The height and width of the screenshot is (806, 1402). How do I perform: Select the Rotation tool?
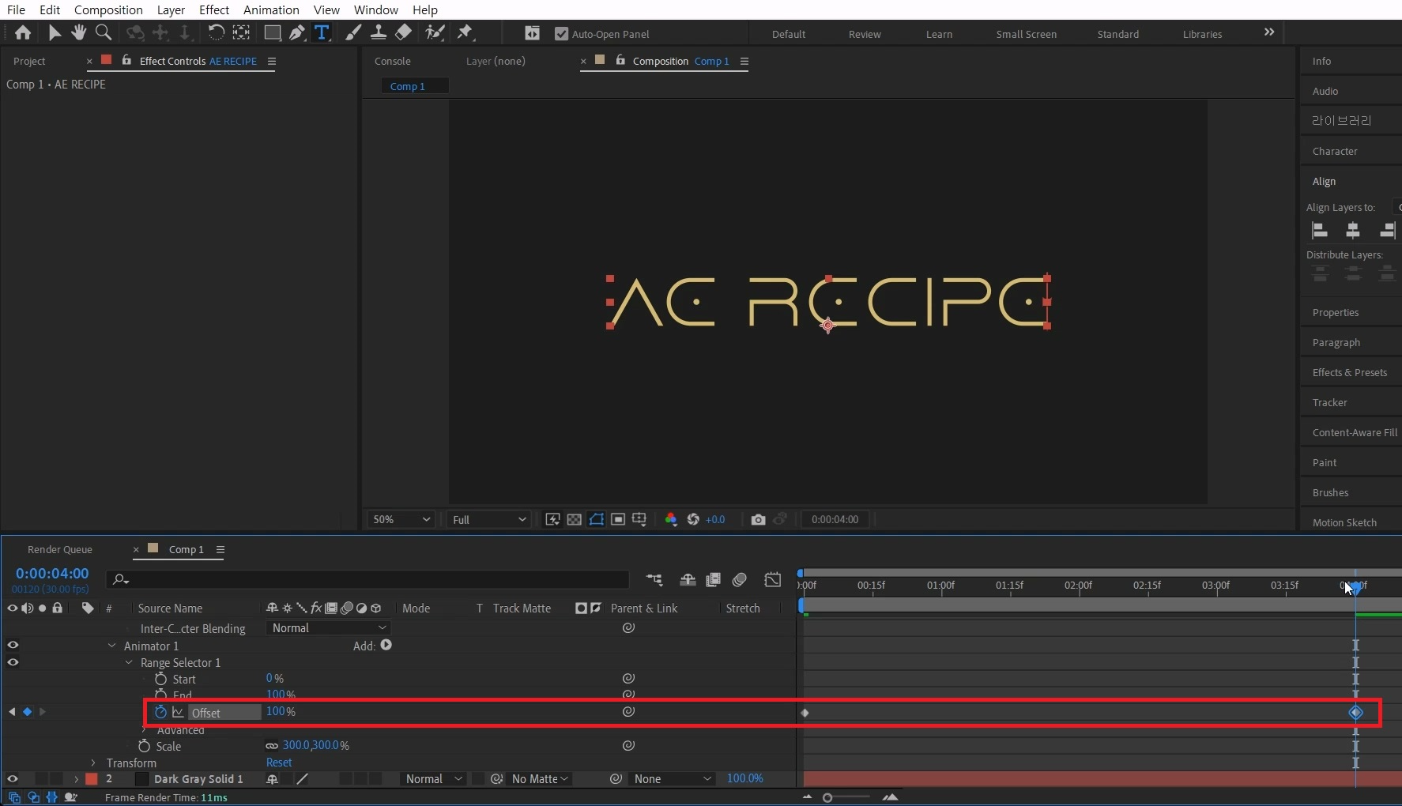pos(215,32)
